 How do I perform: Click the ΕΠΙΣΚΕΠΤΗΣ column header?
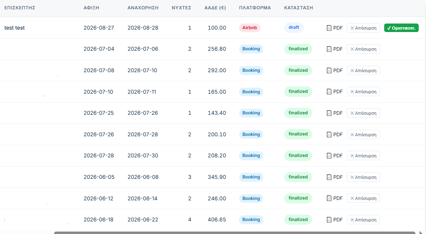coord(20,8)
